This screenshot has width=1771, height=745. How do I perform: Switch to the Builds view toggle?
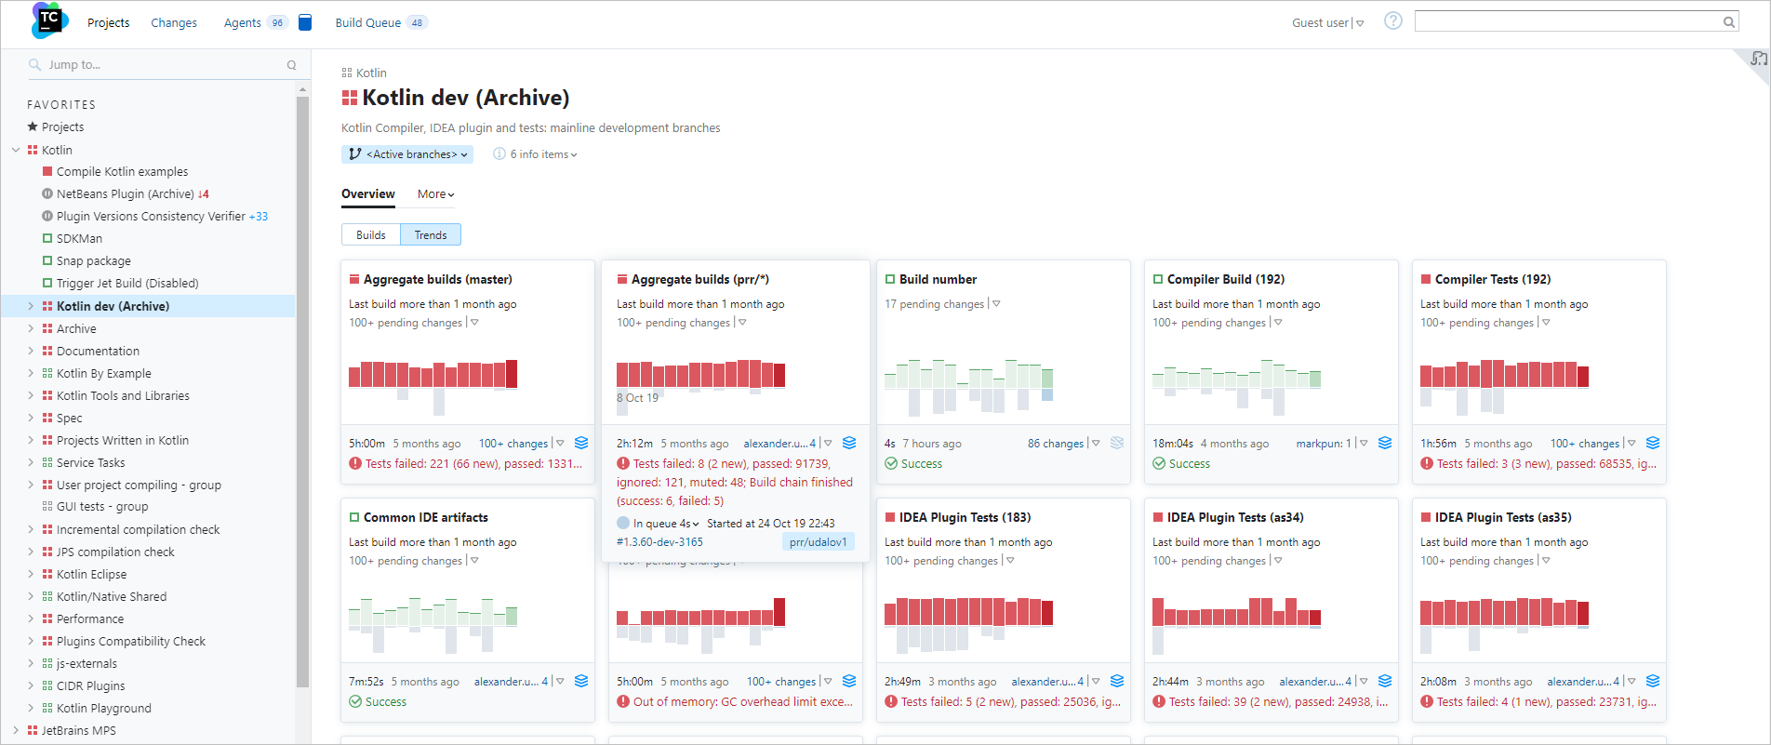pos(370,235)
